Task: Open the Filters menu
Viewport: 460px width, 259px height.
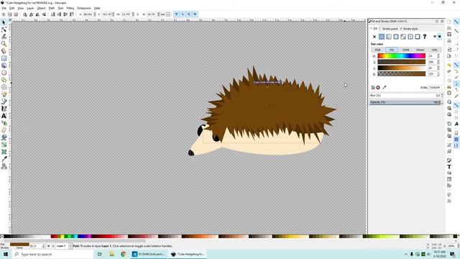Action: (70, 8)
